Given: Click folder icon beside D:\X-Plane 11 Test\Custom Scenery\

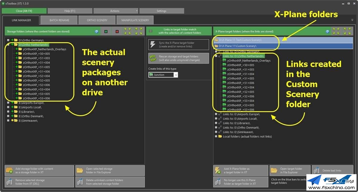Looking at the screenshot, I should (x=216, y=40).
